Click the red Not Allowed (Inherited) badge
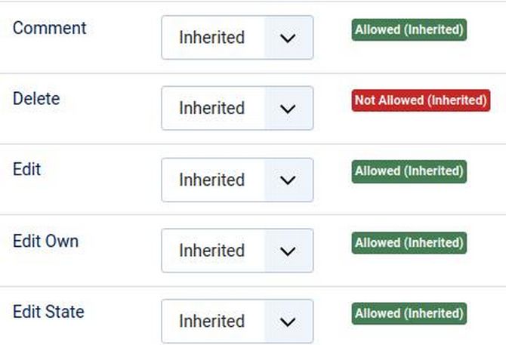 pos(421,100)
